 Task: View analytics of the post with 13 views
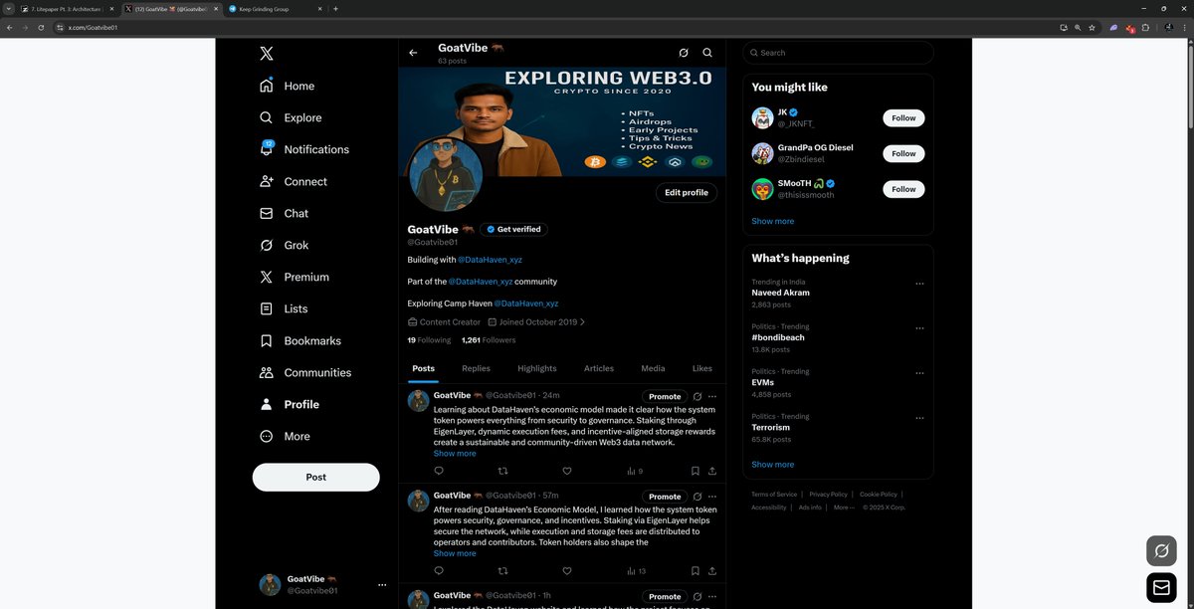click(x=637, y=571)
